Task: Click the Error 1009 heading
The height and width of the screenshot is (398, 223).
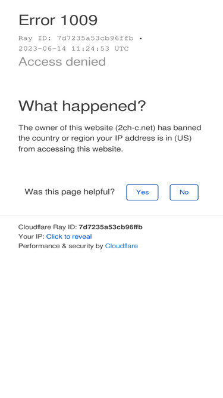Action: [x=58, y=20]
